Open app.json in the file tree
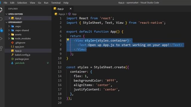 28,47
